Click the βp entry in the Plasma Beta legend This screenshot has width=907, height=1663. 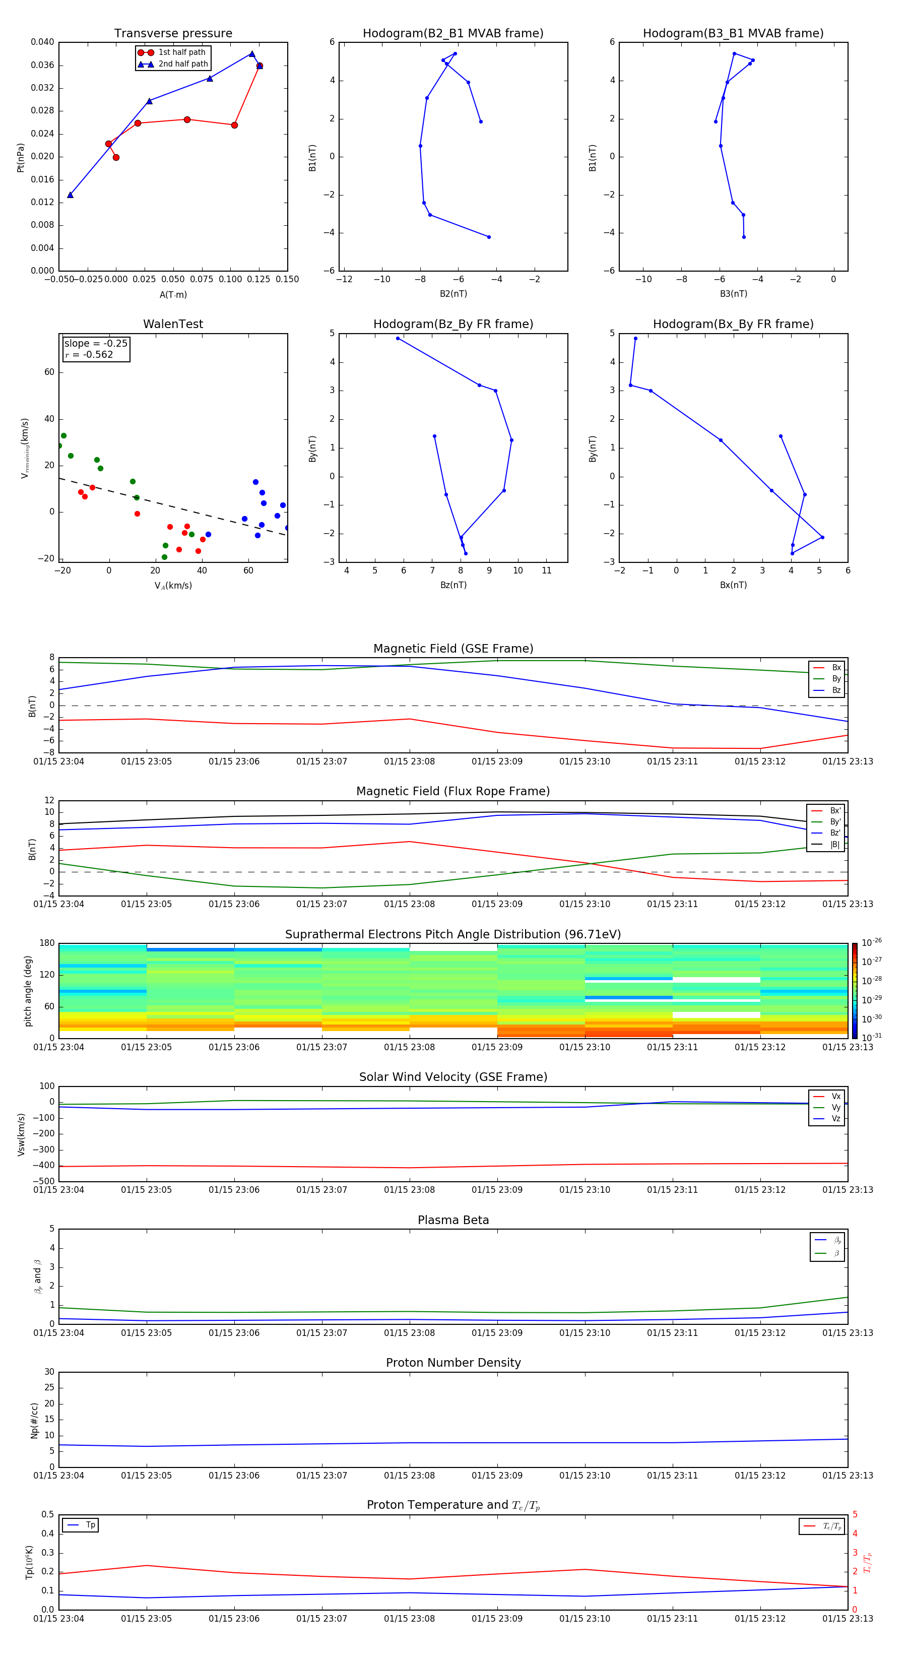827,1240
